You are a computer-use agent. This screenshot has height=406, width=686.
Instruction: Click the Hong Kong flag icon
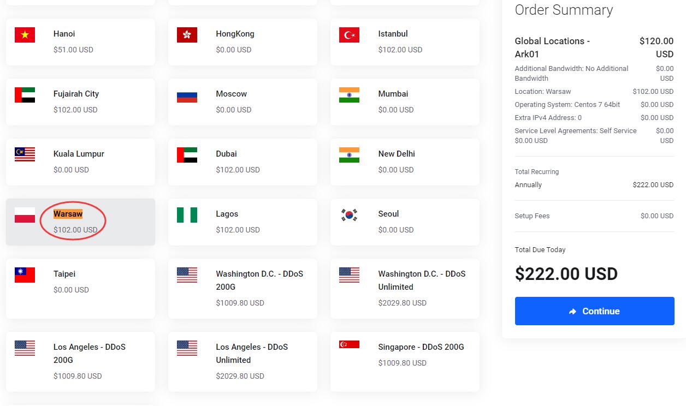point(187,35)
